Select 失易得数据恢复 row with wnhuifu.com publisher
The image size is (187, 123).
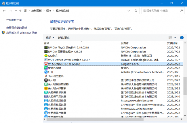pos(113,109)
